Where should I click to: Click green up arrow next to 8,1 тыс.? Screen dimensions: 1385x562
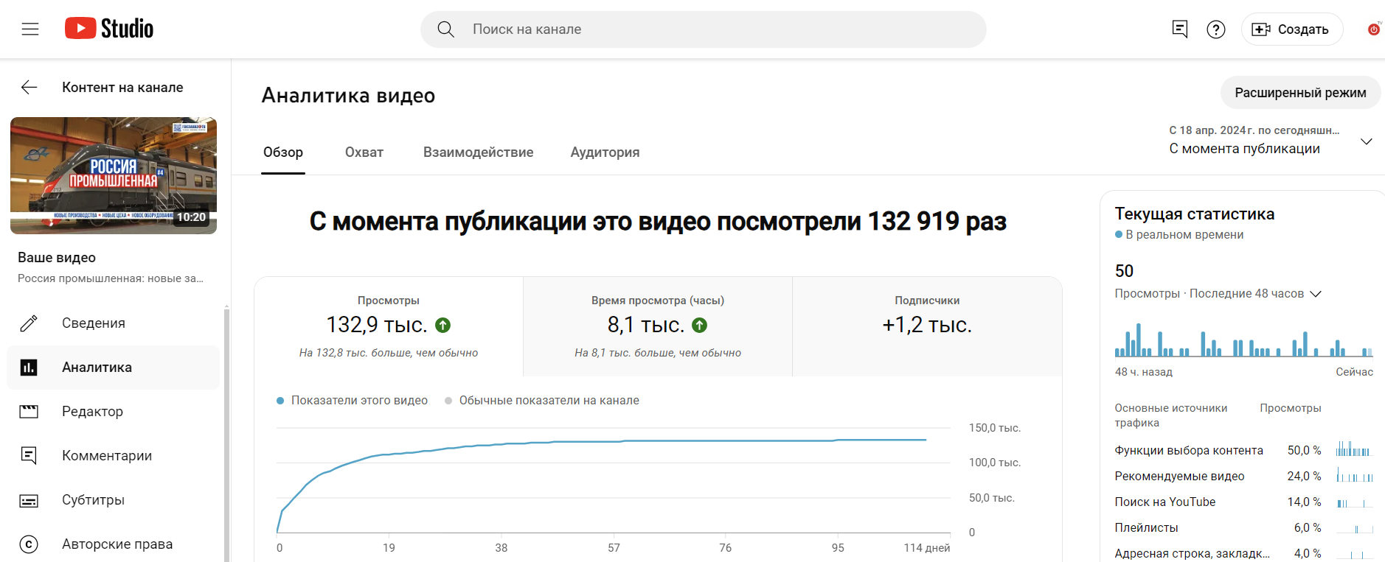[x=700, y=325]
